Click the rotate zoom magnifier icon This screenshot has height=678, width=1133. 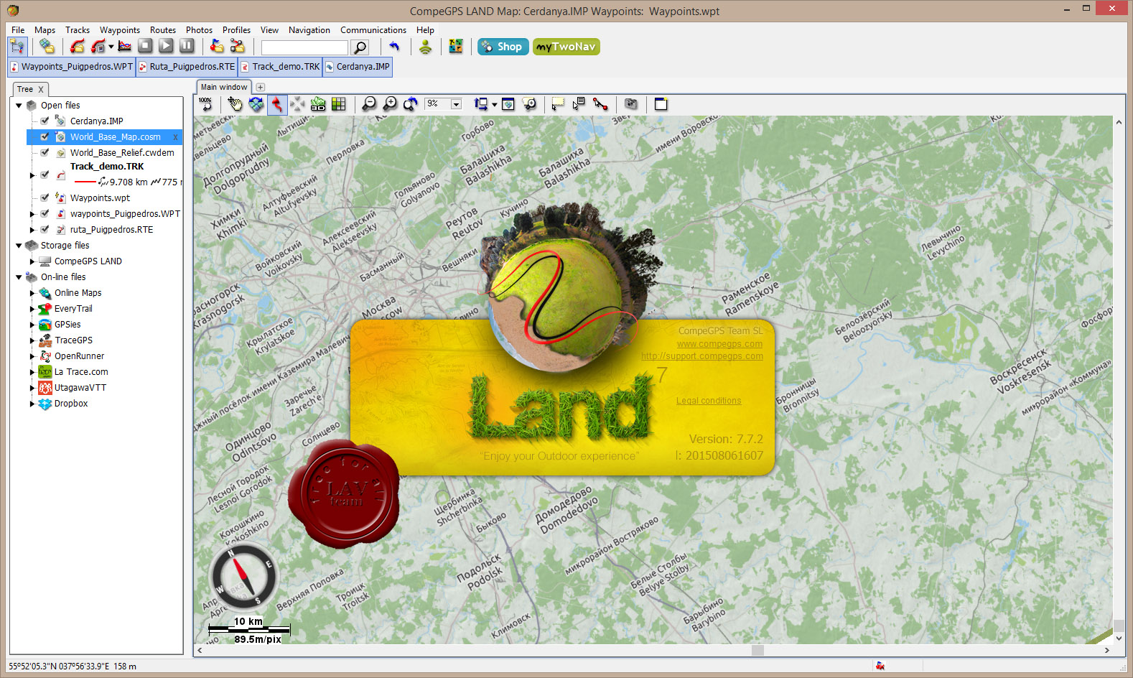411,104
